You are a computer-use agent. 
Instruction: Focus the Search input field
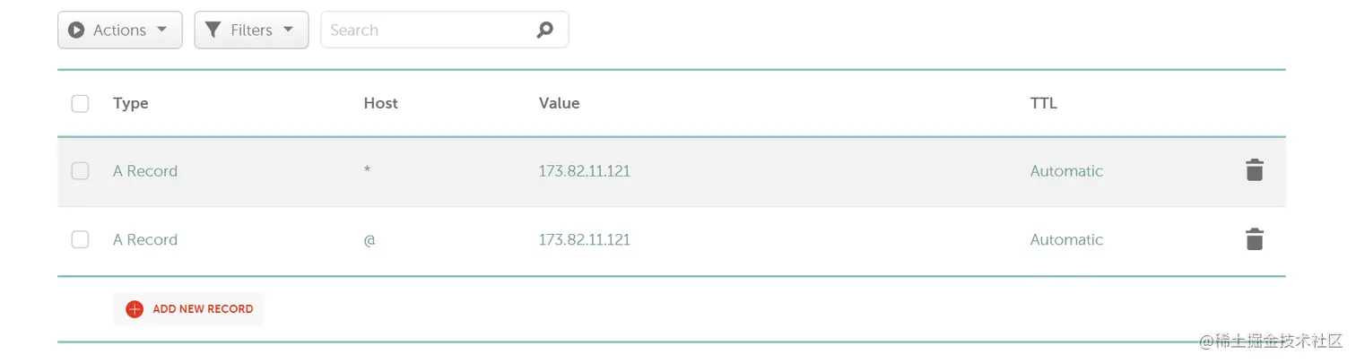[430, 30]
